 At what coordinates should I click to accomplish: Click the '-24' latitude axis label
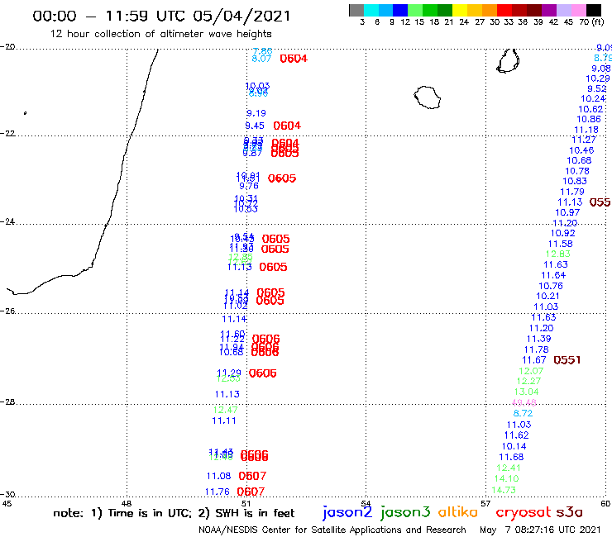click(x=7, y=221)
